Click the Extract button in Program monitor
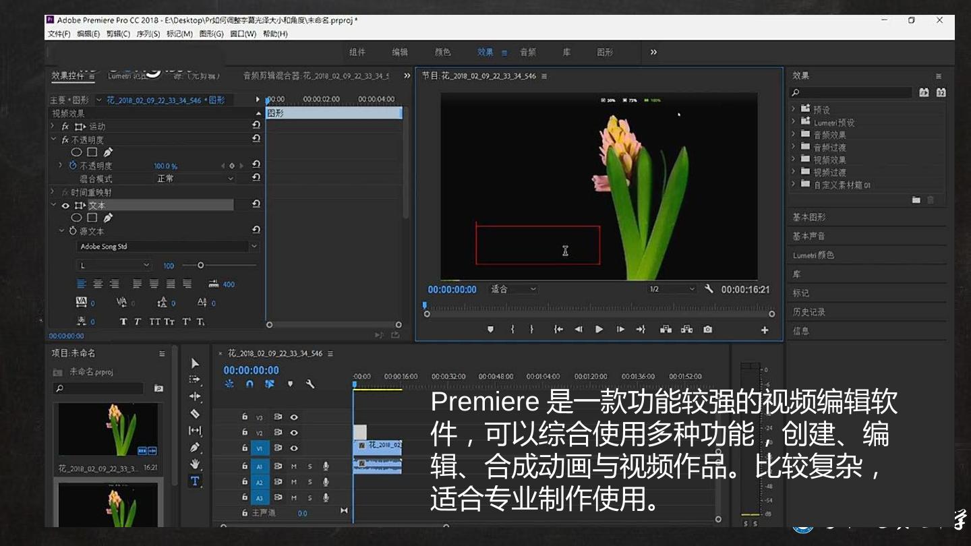This screenshot has width=971, height=546. [686, 330]
